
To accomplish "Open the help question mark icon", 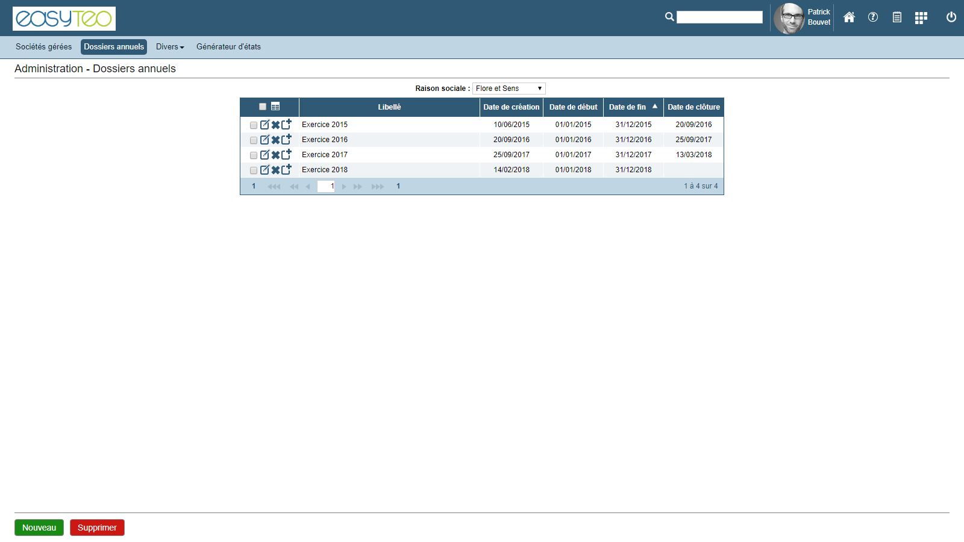I will point(873,17).
